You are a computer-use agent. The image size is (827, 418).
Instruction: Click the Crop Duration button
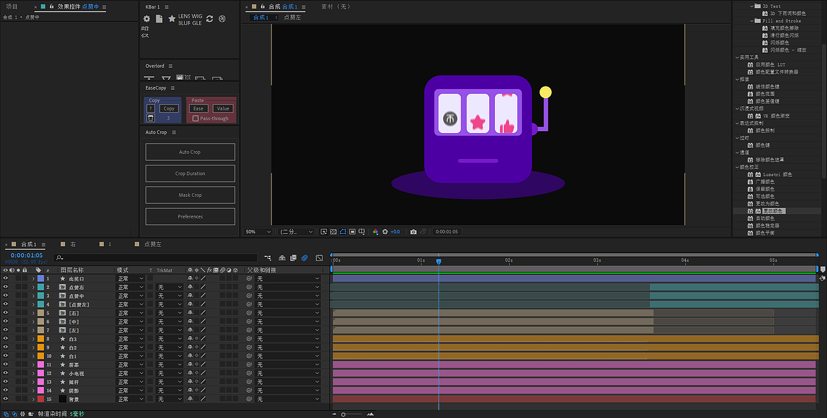(190, 174)
